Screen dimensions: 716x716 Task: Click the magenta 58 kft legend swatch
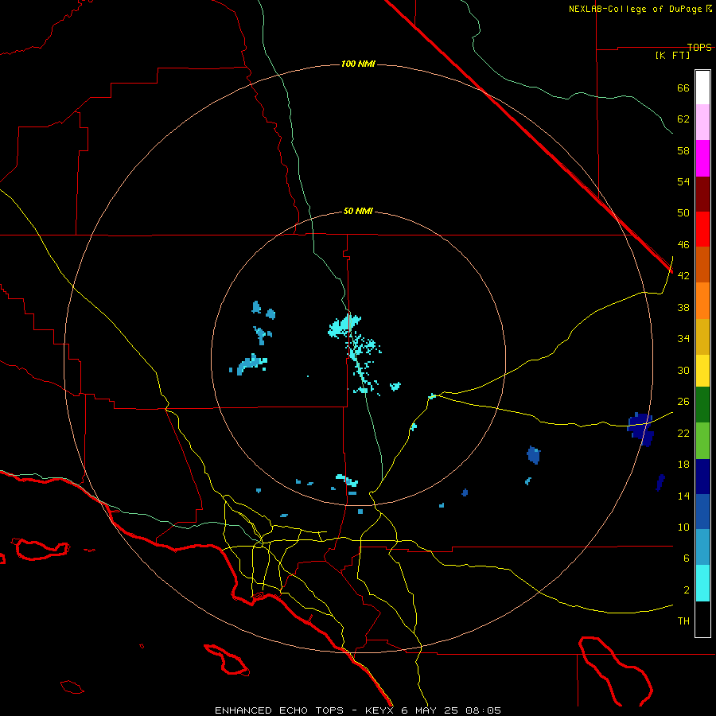[702, 158]
